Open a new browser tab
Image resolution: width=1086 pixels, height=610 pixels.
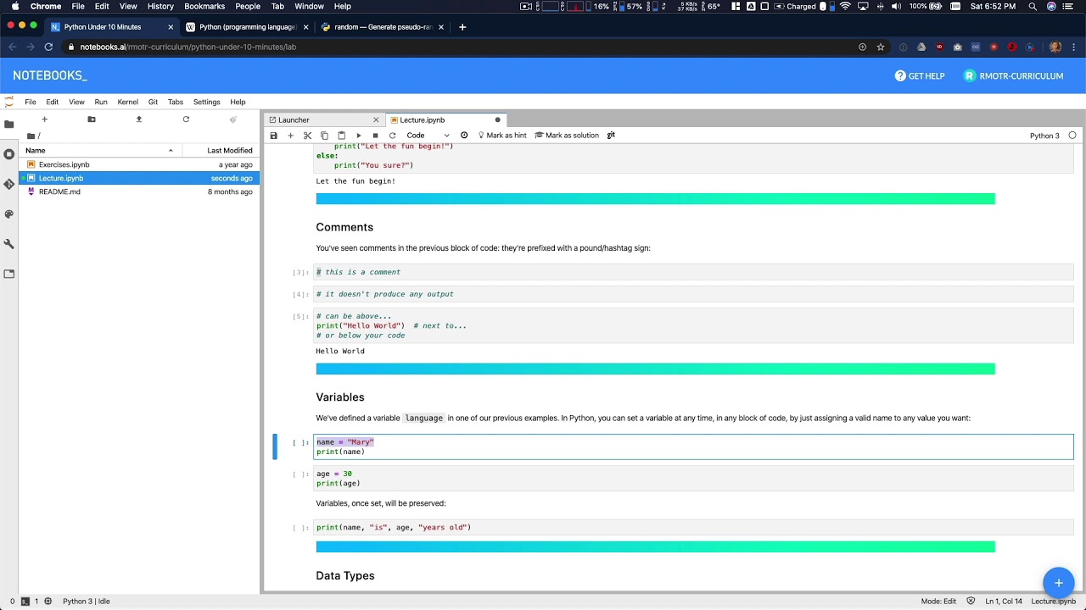462,27
